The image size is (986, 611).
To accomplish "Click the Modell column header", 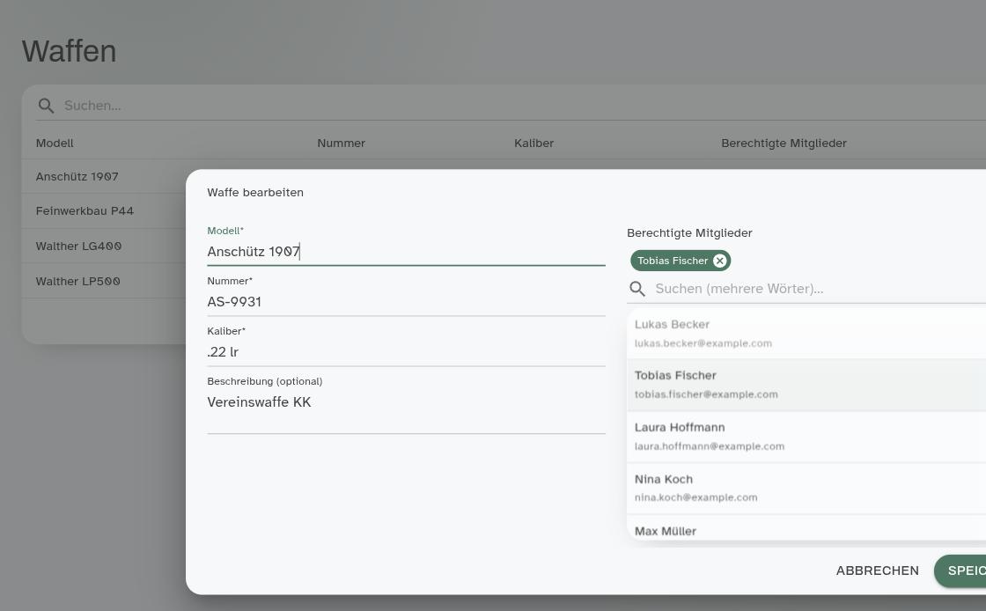I will pyautogui.click(x=55, y=144).
